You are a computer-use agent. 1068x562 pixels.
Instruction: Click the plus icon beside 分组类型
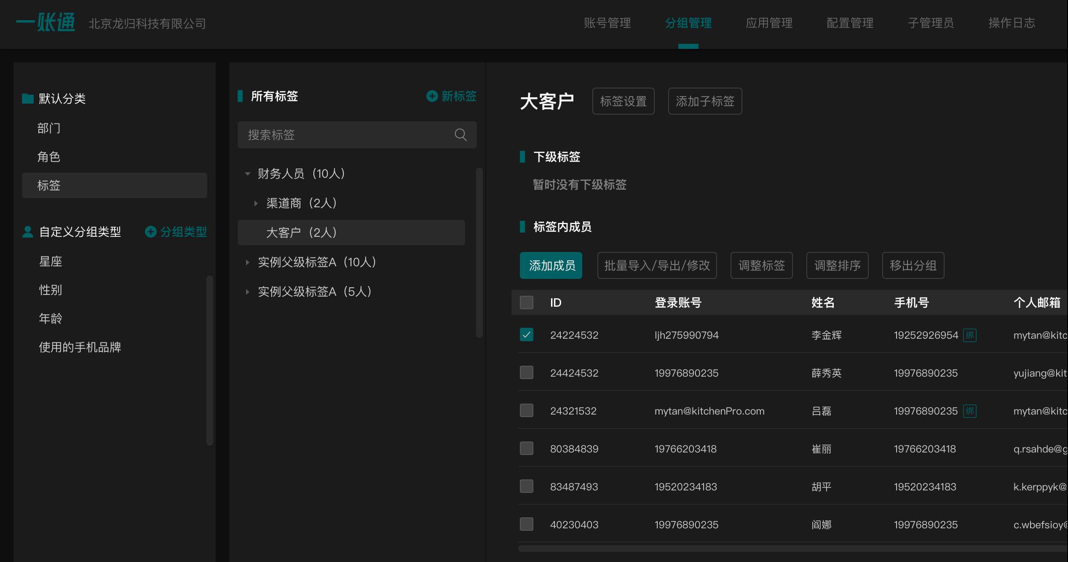(150, 232)
